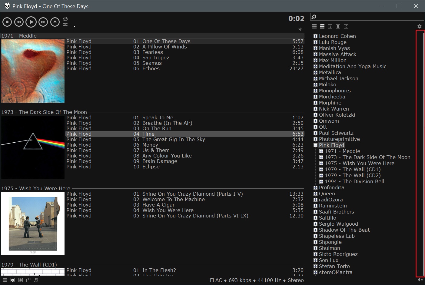Click the playback seek bar

(x=176, y=30)
